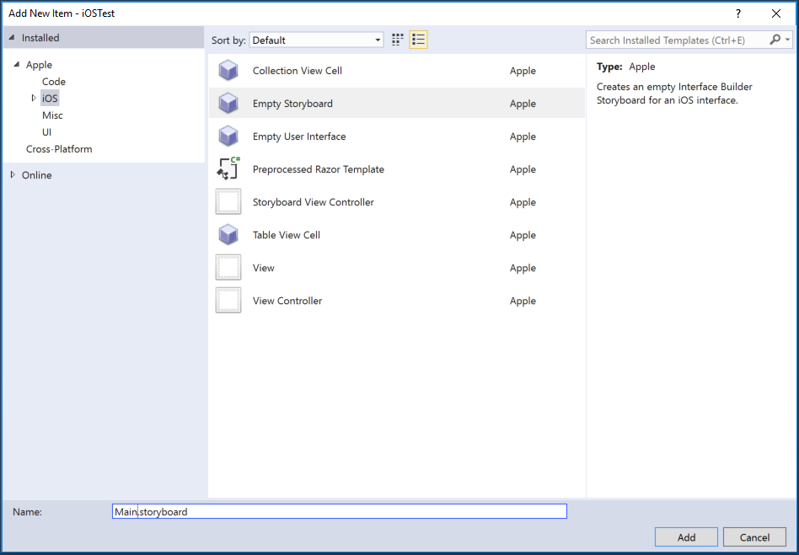Image resolution: width=799 pixels, height=555 pixels.
Task: Select the Misc category
Action: coord(52,115)
